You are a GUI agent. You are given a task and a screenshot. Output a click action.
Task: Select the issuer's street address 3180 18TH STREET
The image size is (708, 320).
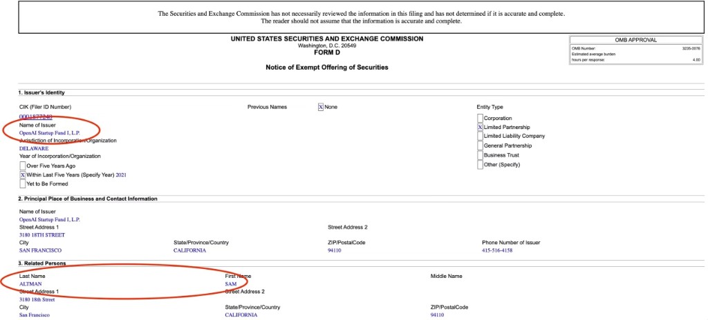pos(42,235)
